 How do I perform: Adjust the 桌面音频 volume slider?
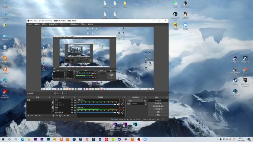tap(97, 113)
